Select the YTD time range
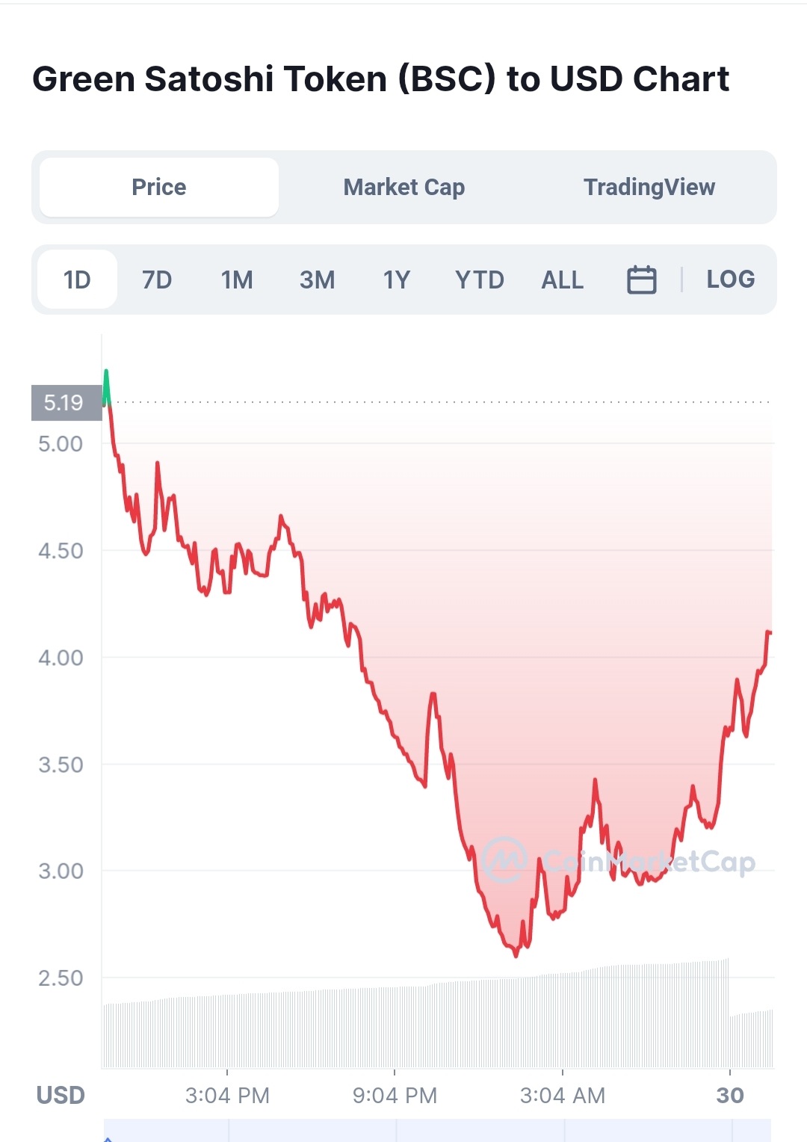 pos(480,280)
